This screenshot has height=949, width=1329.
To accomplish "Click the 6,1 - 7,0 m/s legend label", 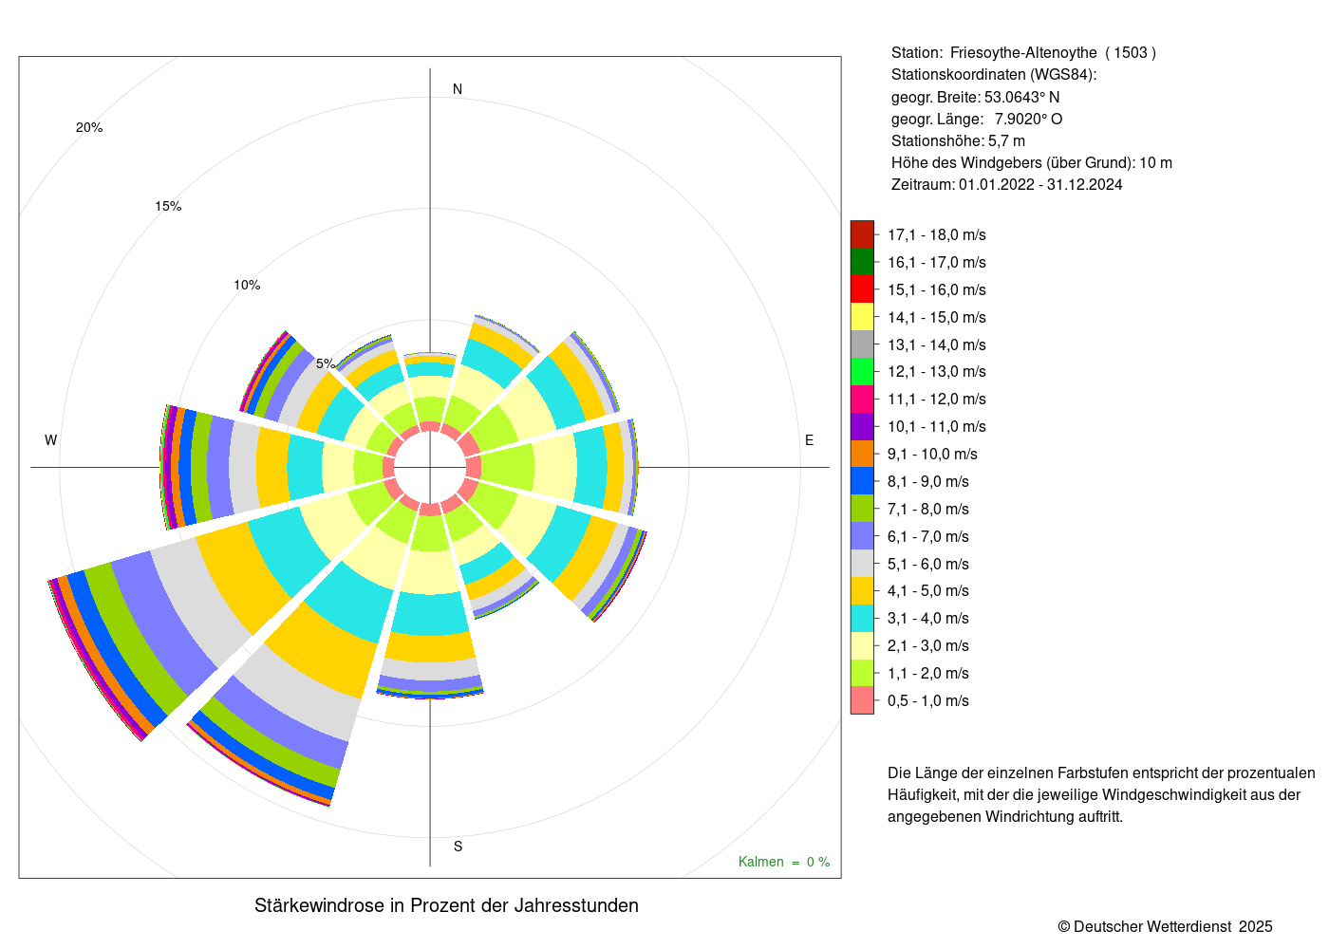I will [928, 536].
